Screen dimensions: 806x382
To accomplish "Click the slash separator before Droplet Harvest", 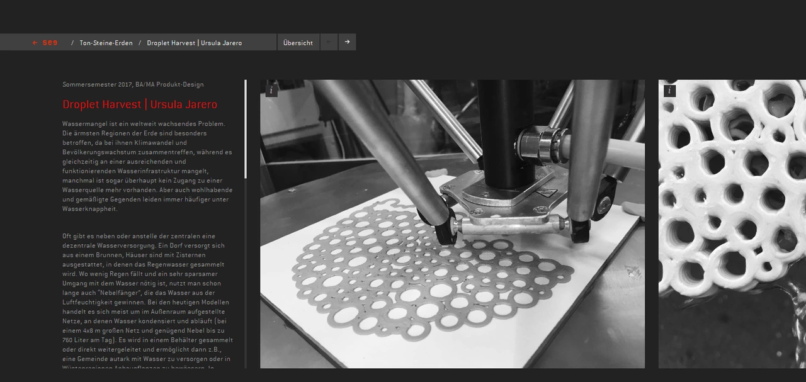I will coord(140,43).
